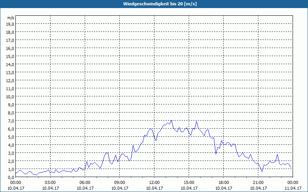Pick the "10.04.17" date under 09:00
The height and width of the screenshot is (192, 308).
click(x=120, y=188)
